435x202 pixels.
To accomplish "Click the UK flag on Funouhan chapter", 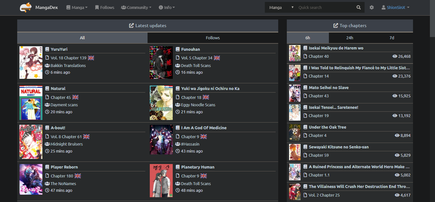I will coord(217,58).
